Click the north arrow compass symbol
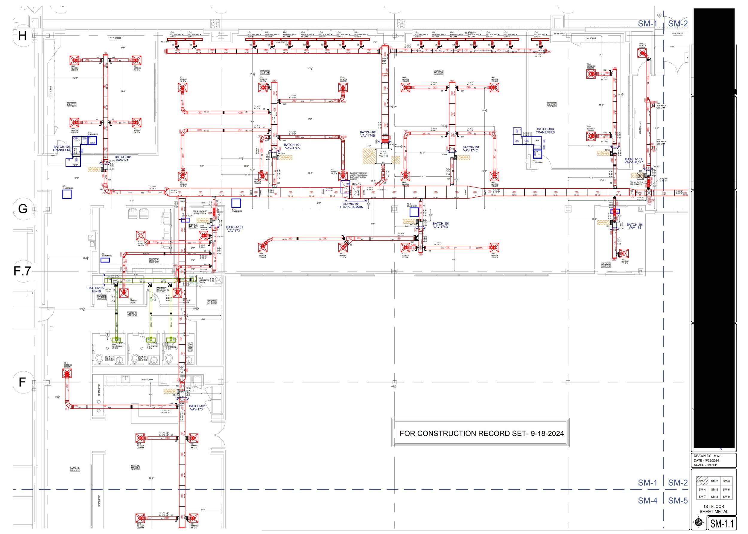 pyautogui.click(x=698, y=522)
